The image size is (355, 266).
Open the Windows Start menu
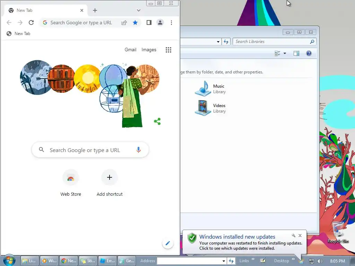[x=9, y=260]
